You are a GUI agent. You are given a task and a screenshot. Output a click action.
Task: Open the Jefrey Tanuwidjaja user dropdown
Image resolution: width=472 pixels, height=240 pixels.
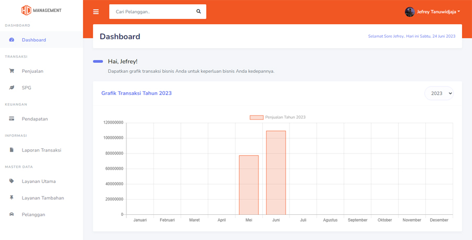tap(433, 12)
